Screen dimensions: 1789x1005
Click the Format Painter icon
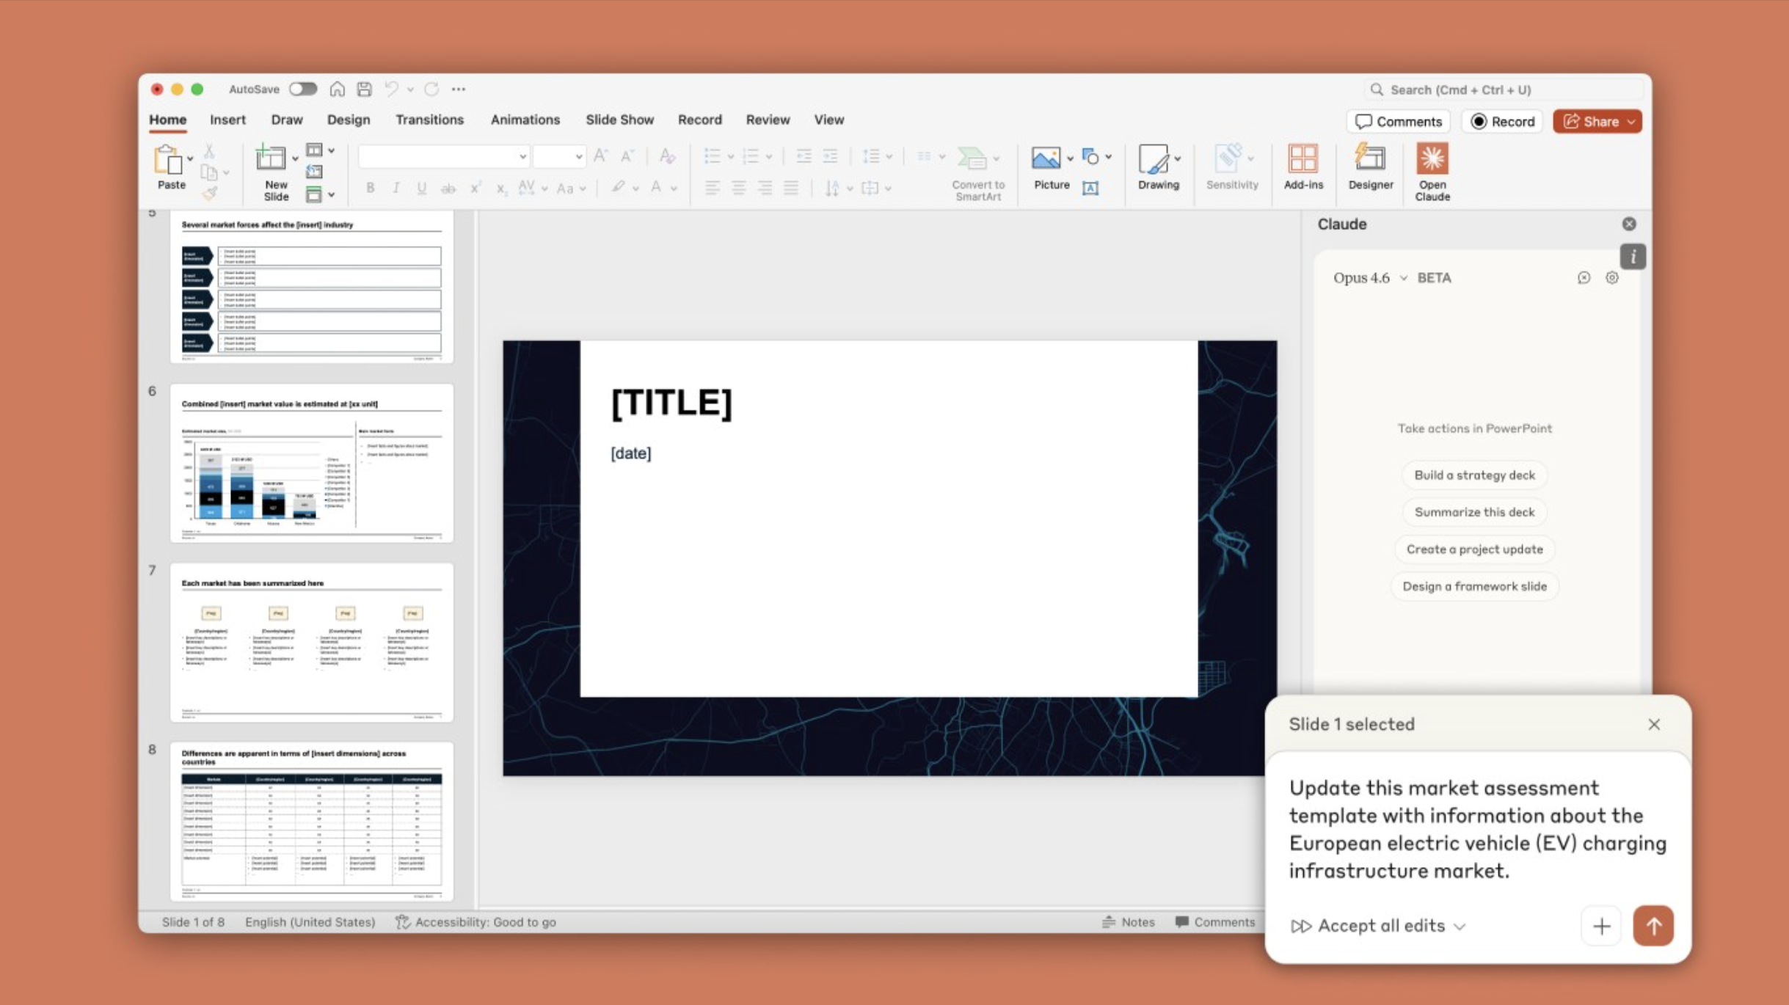click(211, 193)
